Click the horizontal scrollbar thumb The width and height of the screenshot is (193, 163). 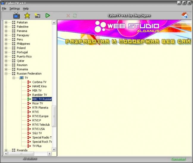coord(21,154)
